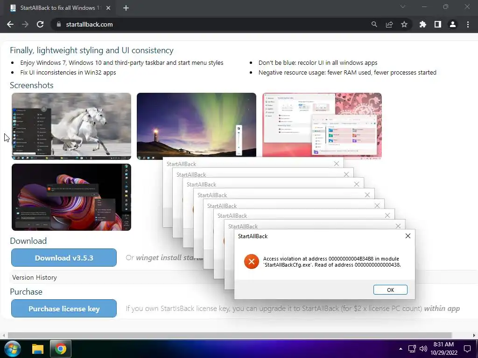The image size is (478, 358).
Task: Click the Download v3.5.3 button
Action: point(64,258)
